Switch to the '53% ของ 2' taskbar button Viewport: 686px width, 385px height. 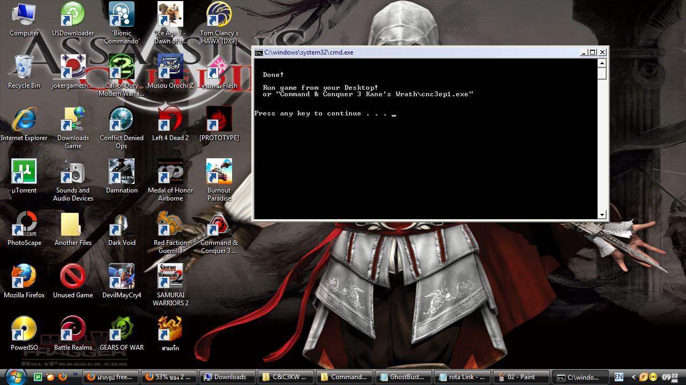[169, 377]
